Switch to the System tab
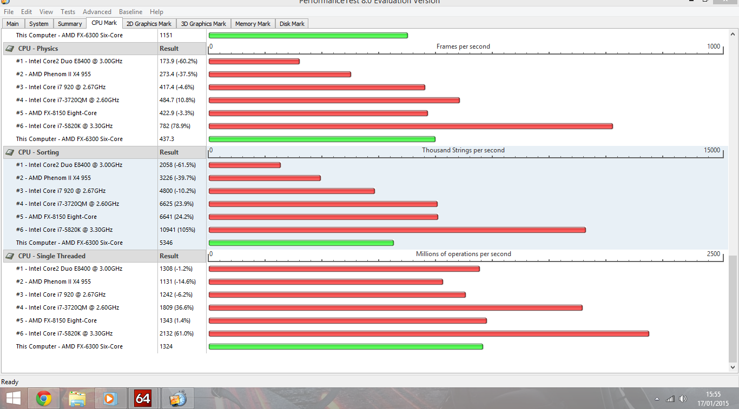Image resolution: width=739 pixels, height=409 pixels. (x=39, y=24)
